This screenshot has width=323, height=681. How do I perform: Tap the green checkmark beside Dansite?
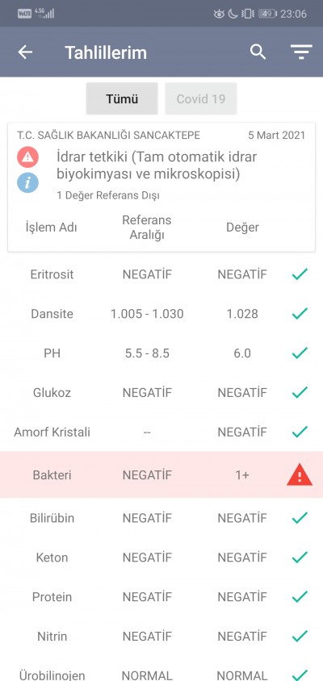300,313
